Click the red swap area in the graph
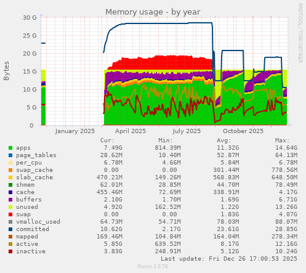This screenshot has width=306, height=273. [160, 63]
